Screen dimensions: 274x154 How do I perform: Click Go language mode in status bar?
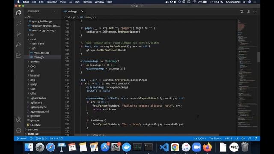pos(243,139)
